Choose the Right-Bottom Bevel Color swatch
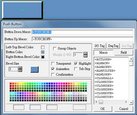This screenshot has height=115, width=137. [43, 57]
